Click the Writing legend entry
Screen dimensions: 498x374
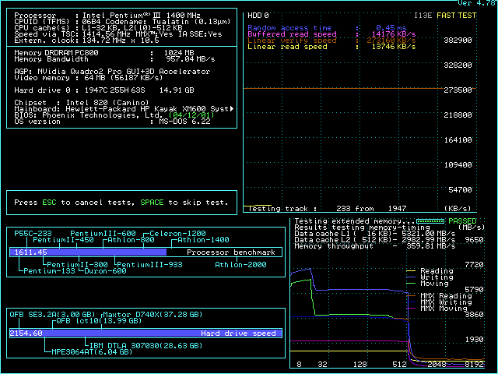[x=436, y=278]
